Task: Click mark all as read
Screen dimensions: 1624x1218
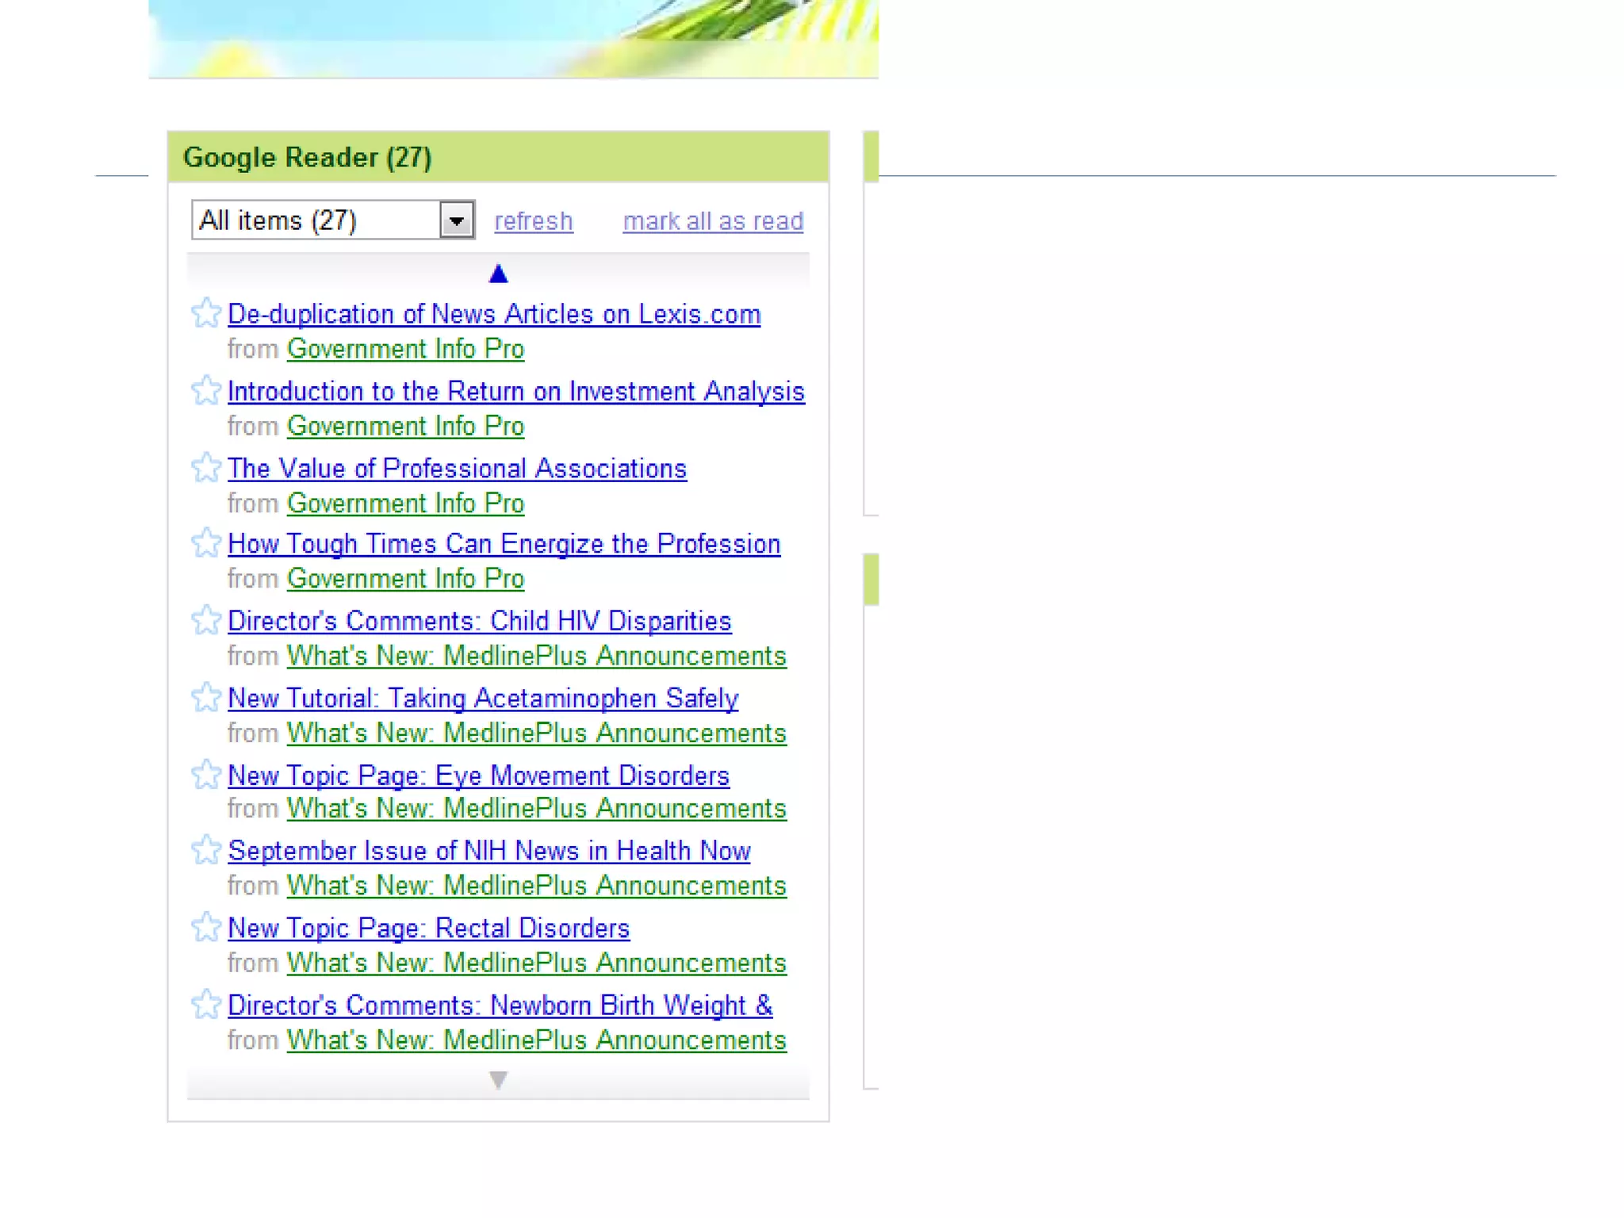Action: 713,221
